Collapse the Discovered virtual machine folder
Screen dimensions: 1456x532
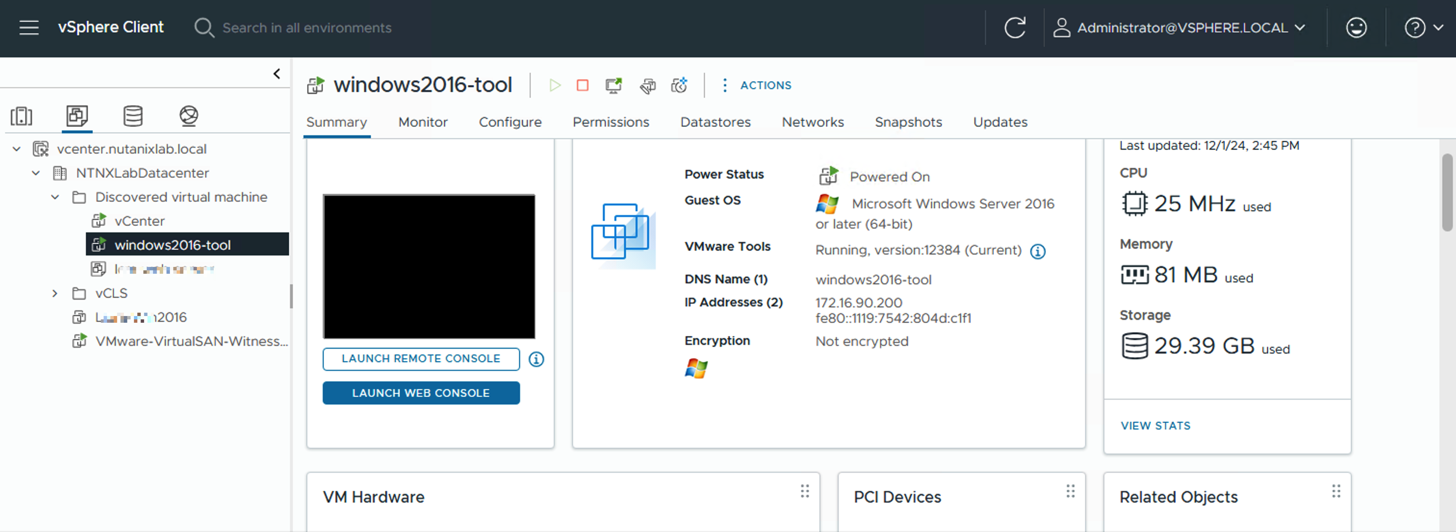pyautogui.click(x=55, y=197)
